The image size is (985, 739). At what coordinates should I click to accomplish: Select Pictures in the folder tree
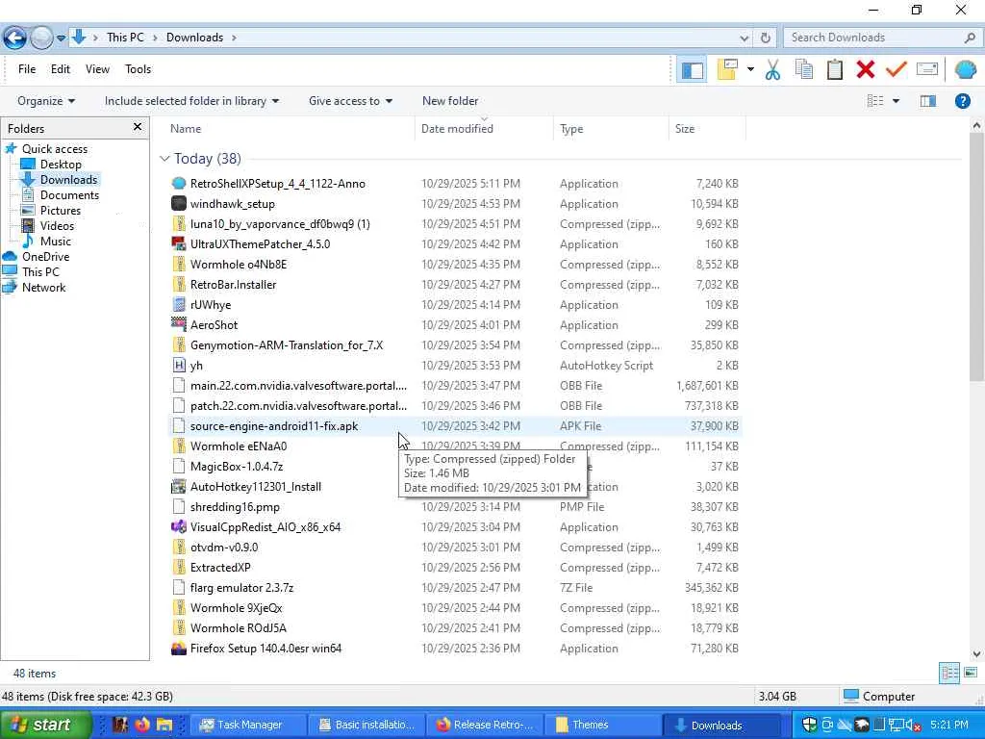click(61, 211)
